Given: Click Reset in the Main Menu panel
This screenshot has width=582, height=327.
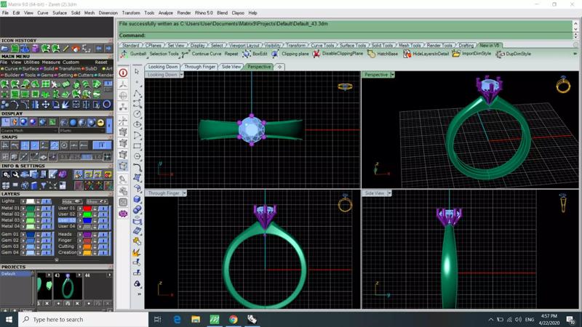Looking at the screenshot, I should (x=101, y=62).
